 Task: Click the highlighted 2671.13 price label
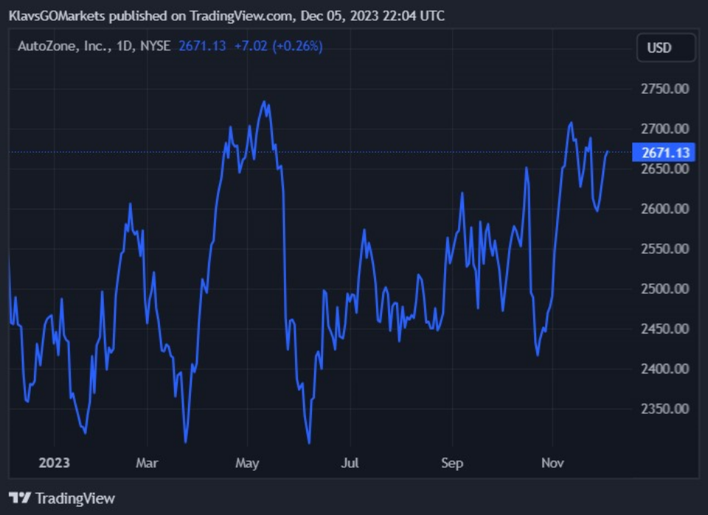[663, 152]
